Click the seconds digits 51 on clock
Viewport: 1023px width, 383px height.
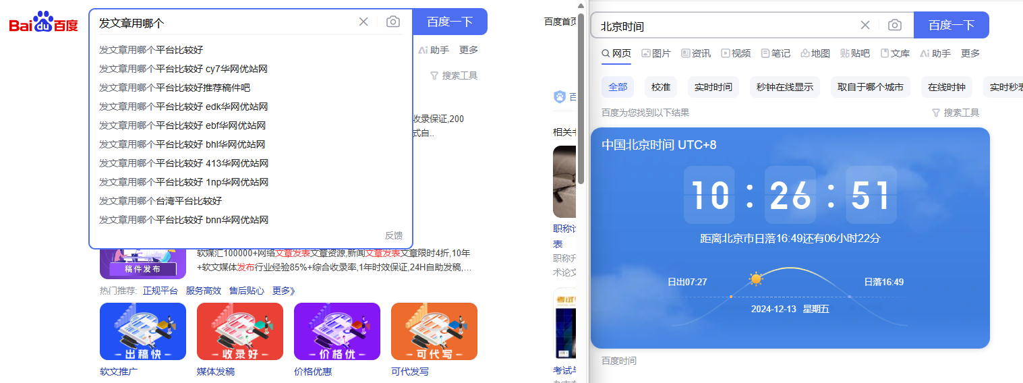click(x=871, y=195)
